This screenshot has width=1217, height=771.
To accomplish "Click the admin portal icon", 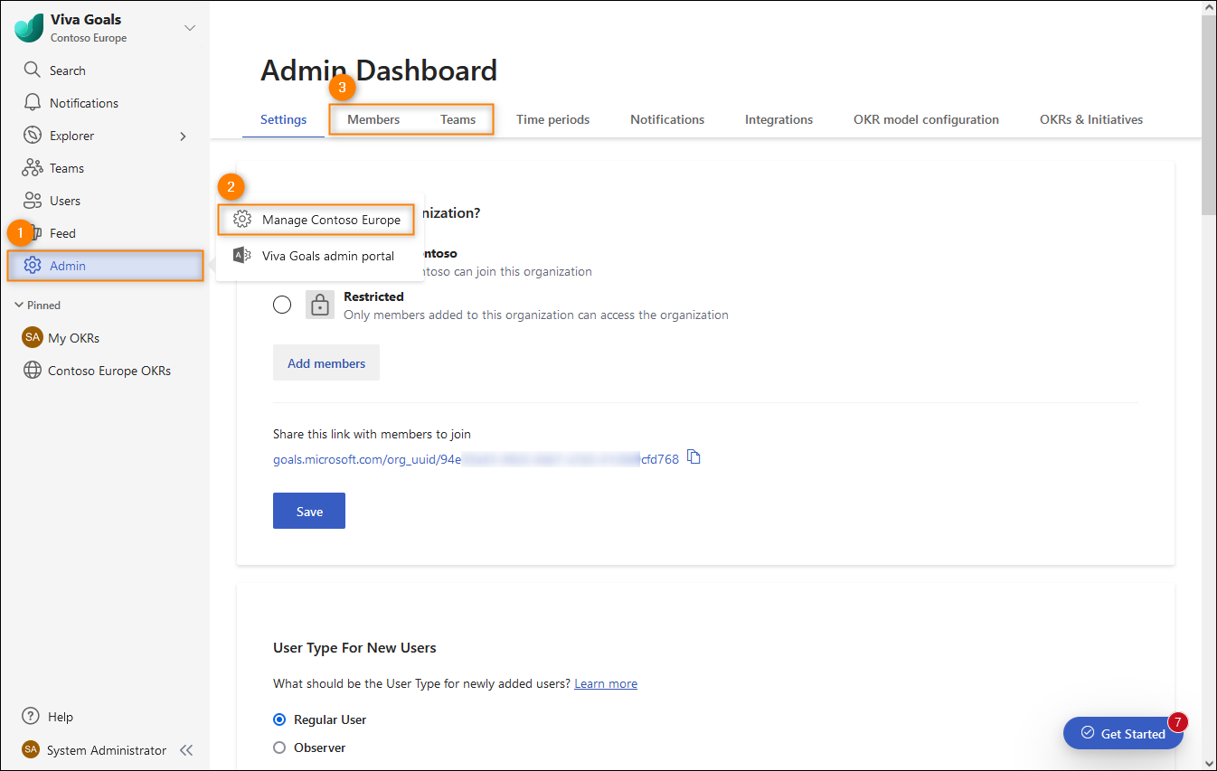I will 241,256.
